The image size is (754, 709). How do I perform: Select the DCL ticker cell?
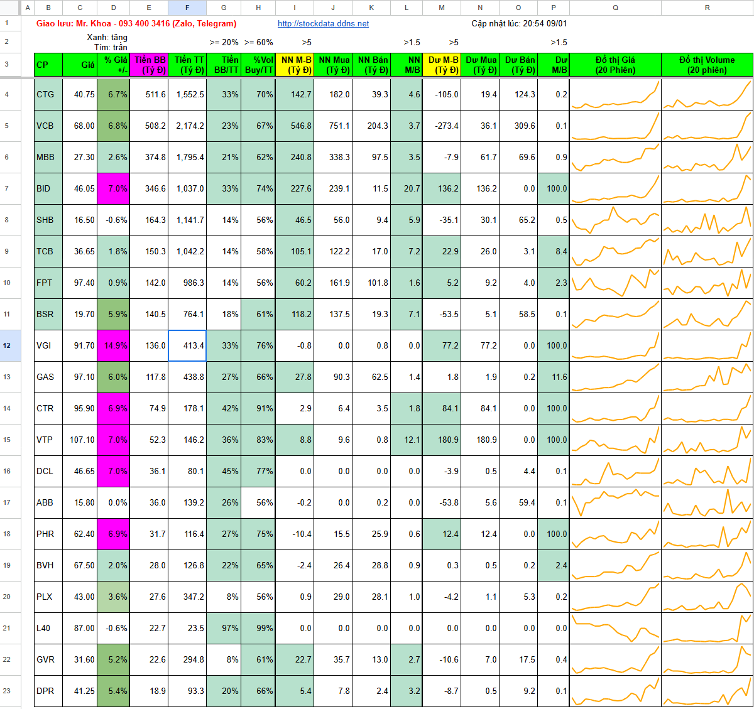click(48, 471)
